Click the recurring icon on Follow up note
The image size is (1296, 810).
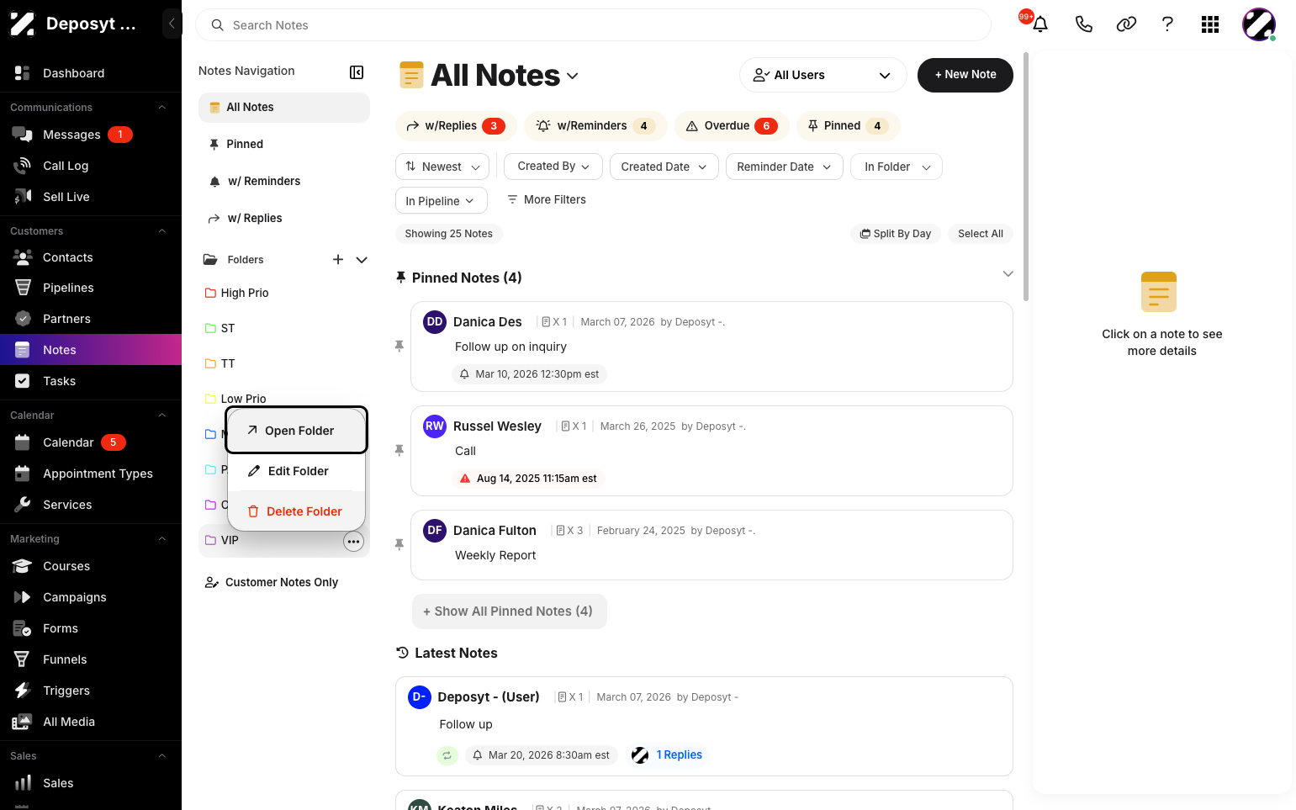pos(447,755)
